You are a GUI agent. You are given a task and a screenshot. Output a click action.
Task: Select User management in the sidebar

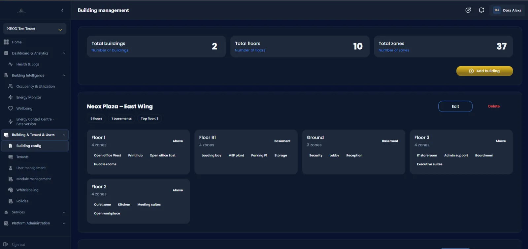click(31, 168)
